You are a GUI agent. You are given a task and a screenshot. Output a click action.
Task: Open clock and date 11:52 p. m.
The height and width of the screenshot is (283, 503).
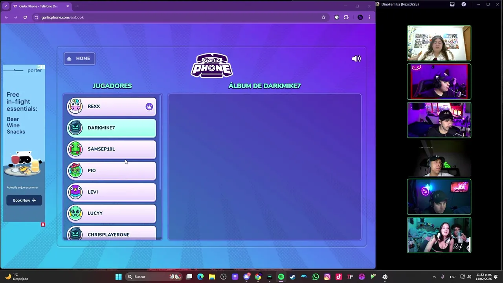pyautogui.click(x=484, y=277)
